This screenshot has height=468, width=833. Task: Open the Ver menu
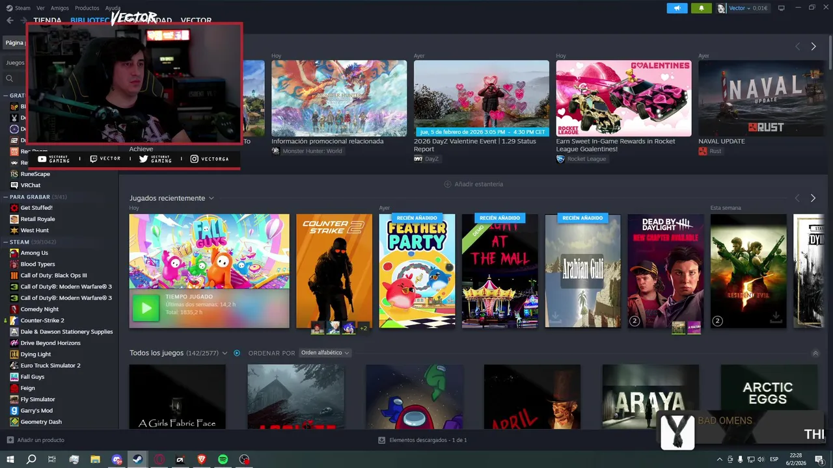pyautogui.click(x=41, y=8)
